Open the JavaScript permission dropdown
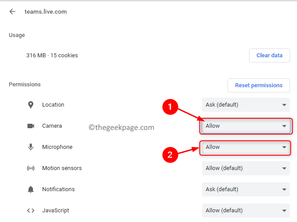 point(246,211)
